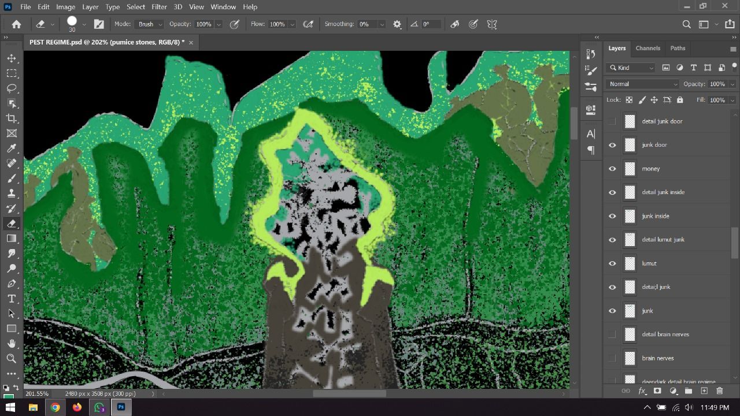Add a layer mask
740x416 pixels.
[657, 391]
